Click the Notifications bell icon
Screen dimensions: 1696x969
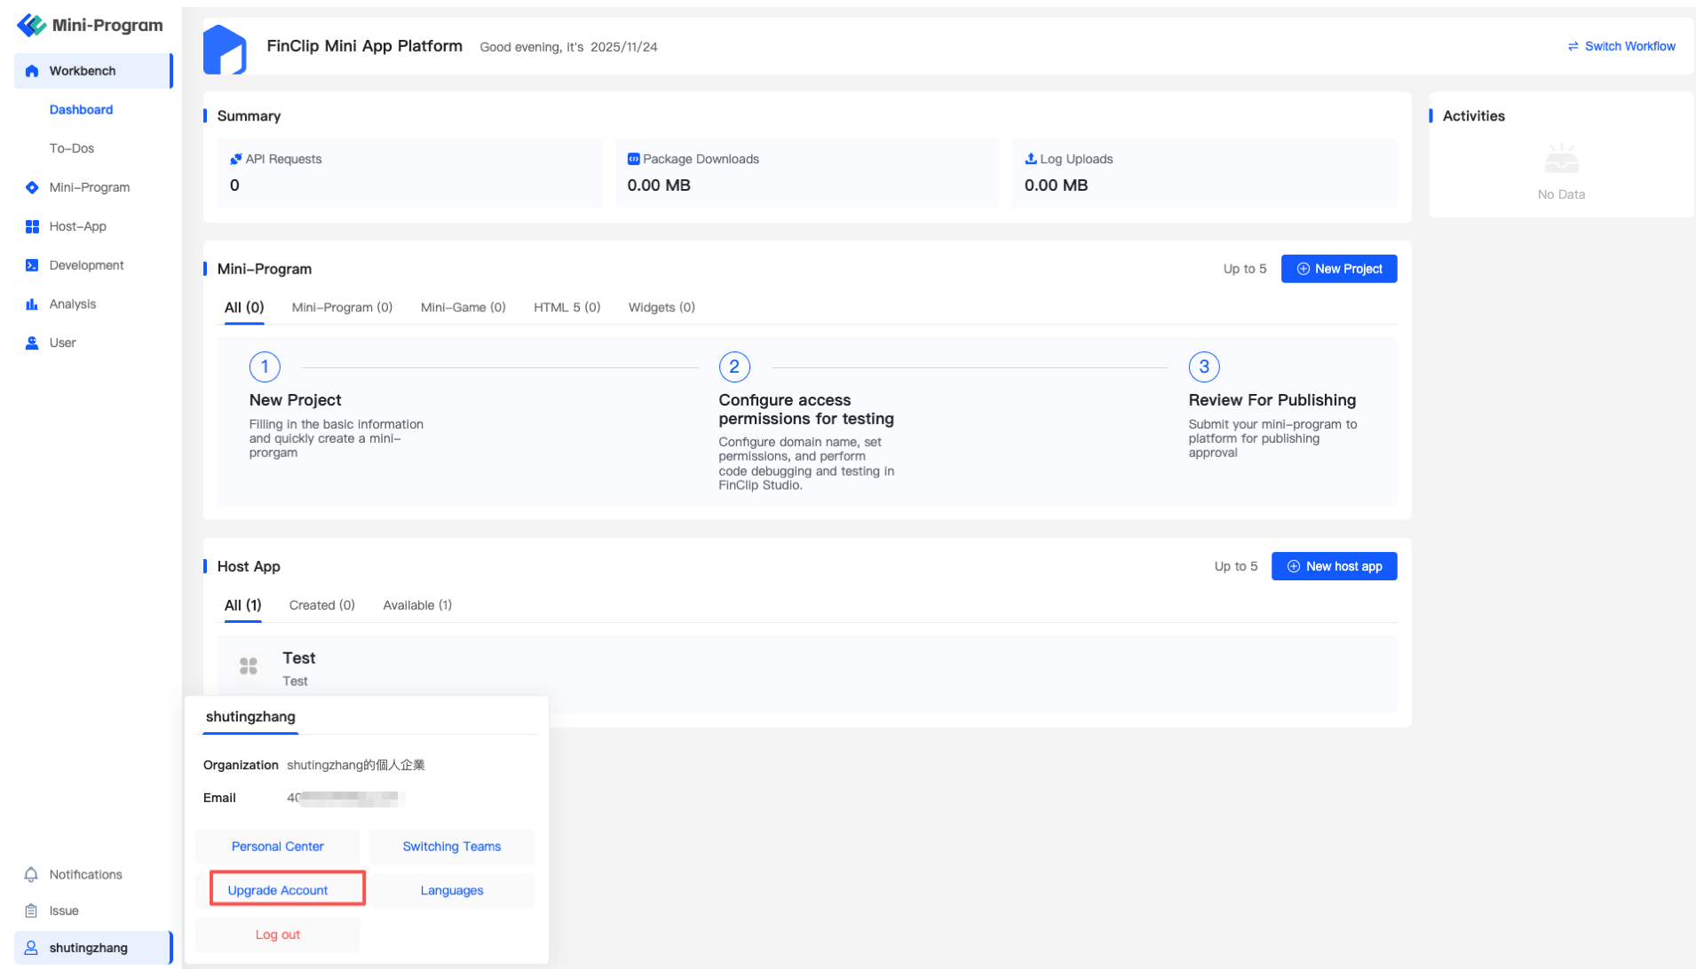coord(31,875)
